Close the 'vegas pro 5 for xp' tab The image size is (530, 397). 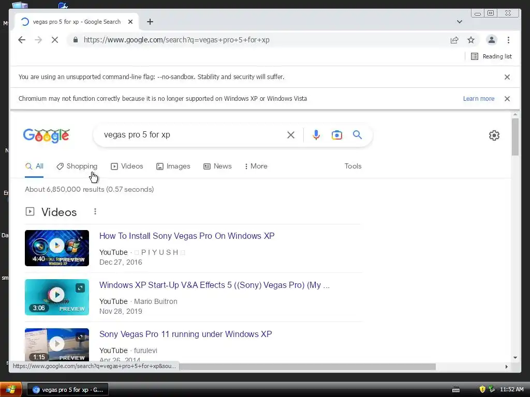pos(130,22)
